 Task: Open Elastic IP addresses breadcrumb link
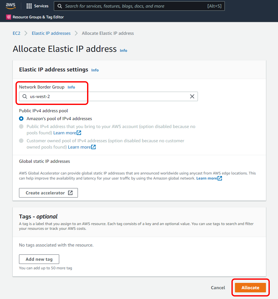click(51, 33)
